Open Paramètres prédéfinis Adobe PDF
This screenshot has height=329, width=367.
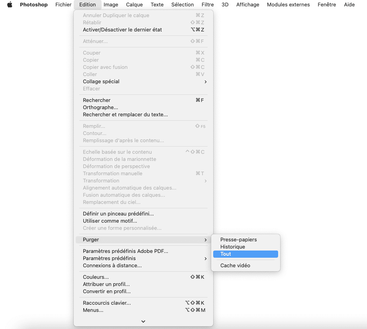[126, 251]
